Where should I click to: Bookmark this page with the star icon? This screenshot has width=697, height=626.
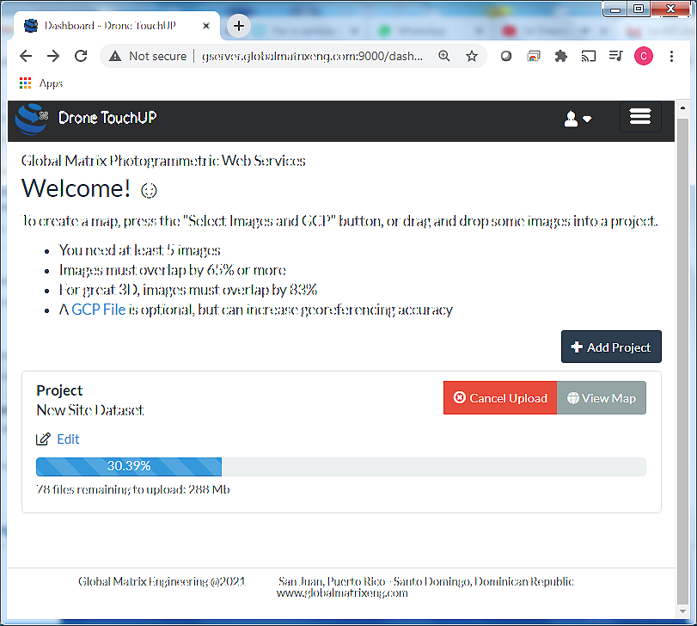pos(471,56)
